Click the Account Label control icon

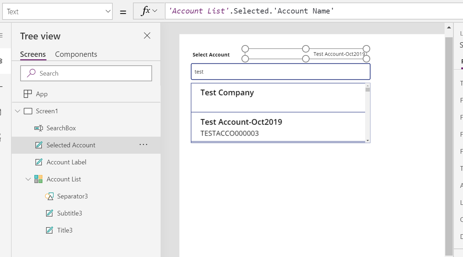pyautogui.click(x=39, y=162)
